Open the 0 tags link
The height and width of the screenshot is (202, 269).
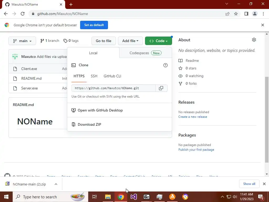[x=71, y=41]
